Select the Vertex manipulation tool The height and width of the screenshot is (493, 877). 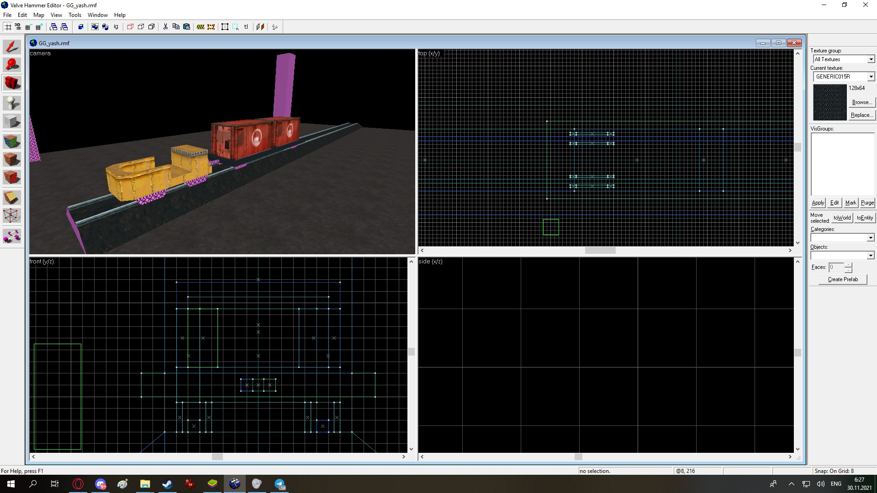click(12, 215)
